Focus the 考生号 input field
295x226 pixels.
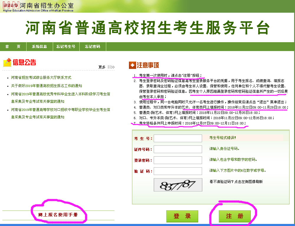click(178, 138)
